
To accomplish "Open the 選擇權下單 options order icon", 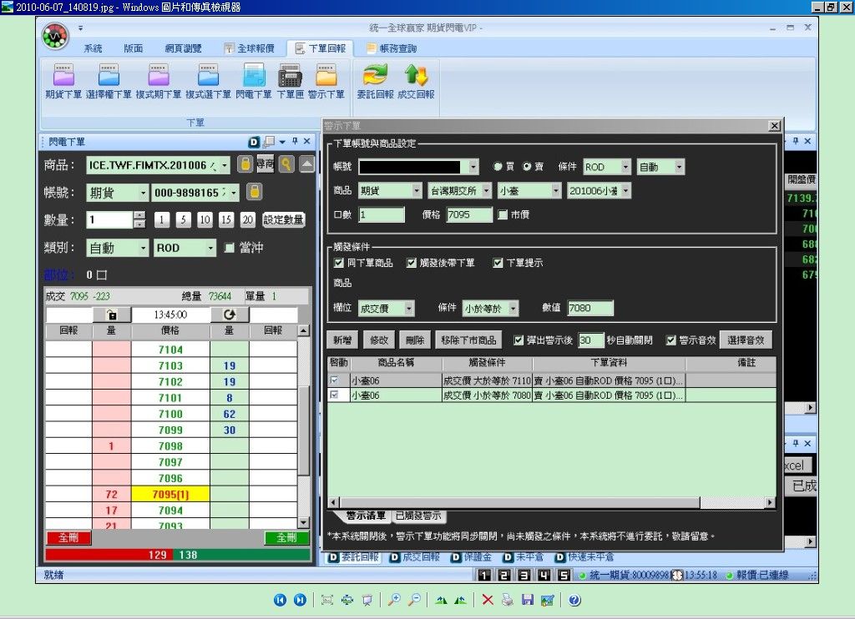I will (x=109, y=81).
